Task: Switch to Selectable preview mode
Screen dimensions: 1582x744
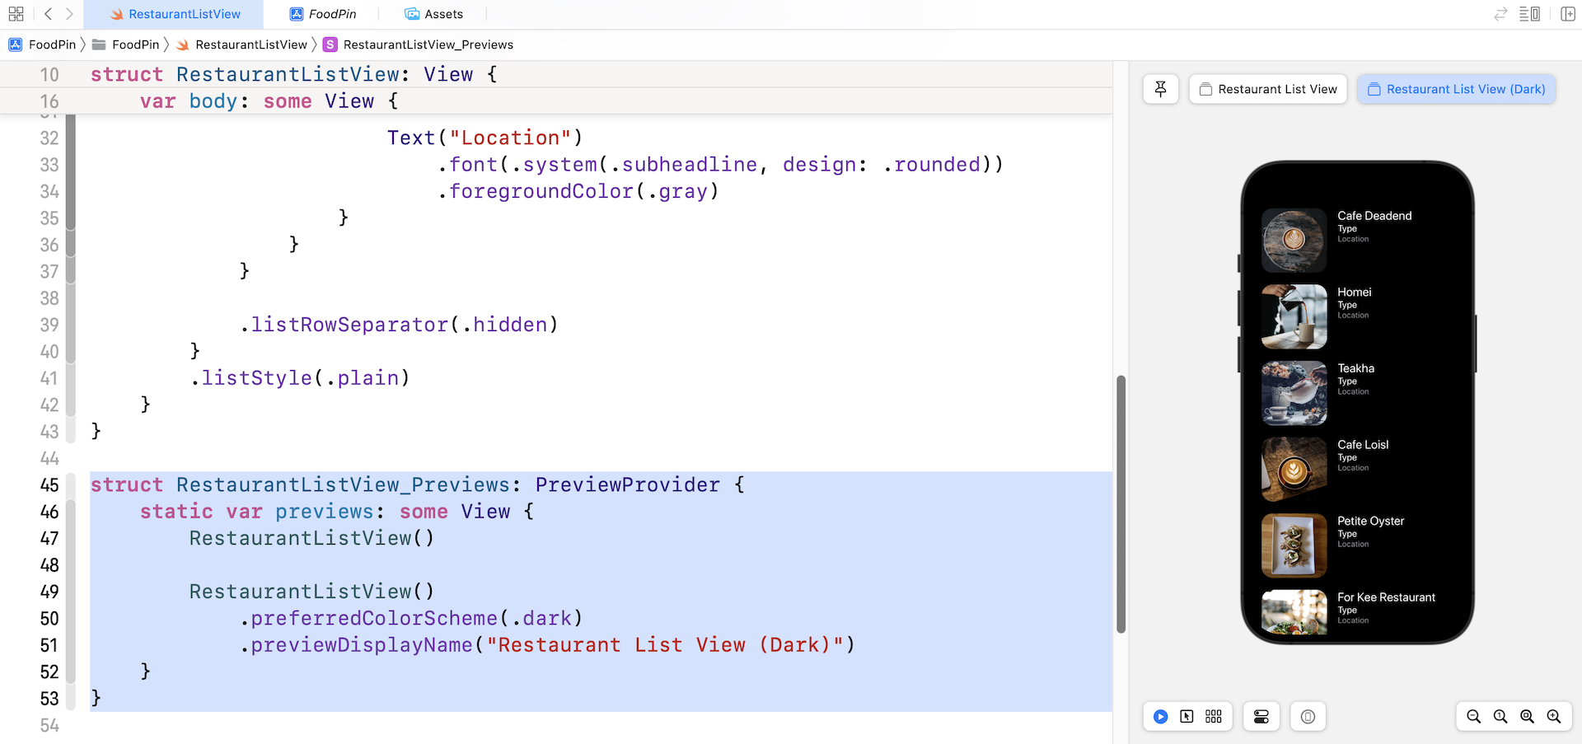Action: point(1186,717)
